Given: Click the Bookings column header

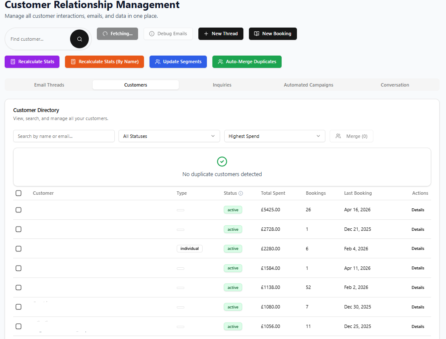Looking at the screenshot, I should tap(316, 193).
